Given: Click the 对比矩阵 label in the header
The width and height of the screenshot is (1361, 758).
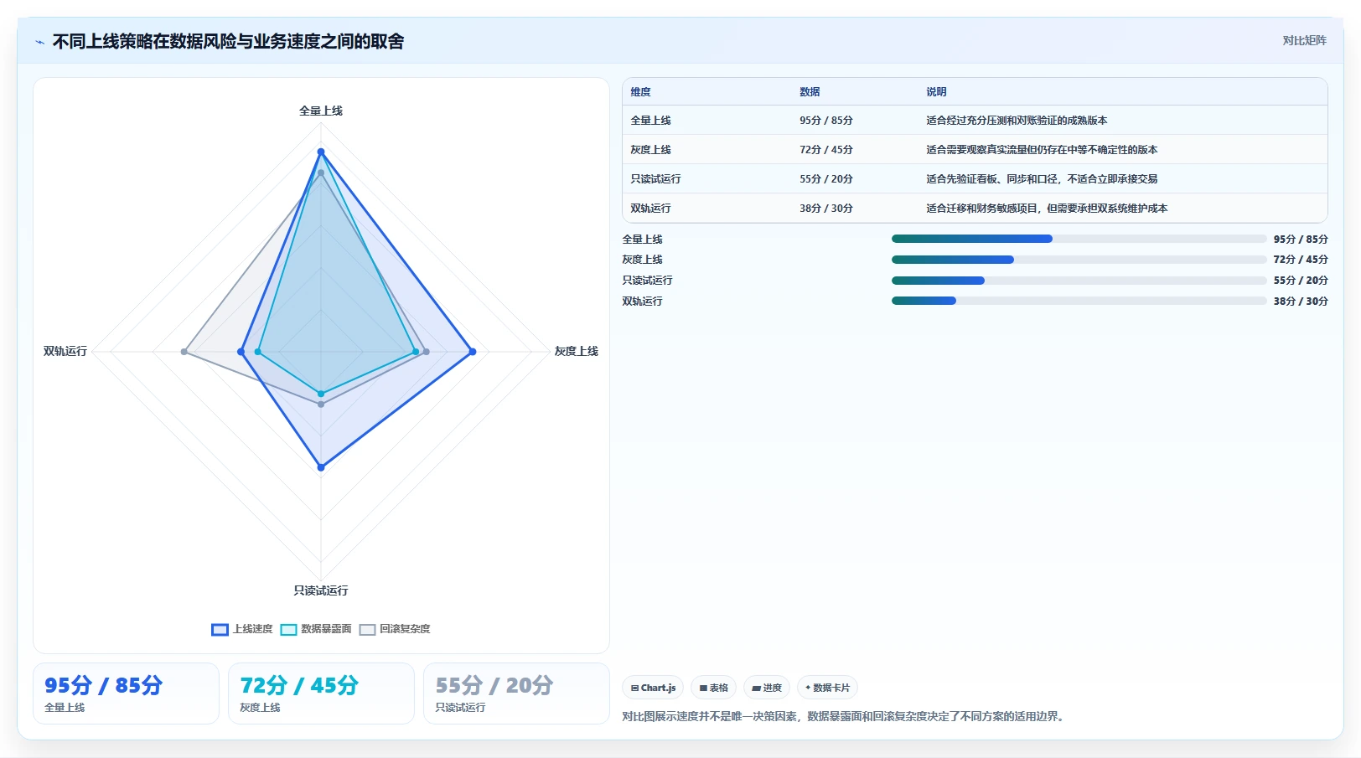Looking at the screenshot, I should click(1304, 40).
